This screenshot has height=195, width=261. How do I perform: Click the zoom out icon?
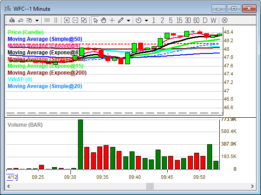(75, 21)
